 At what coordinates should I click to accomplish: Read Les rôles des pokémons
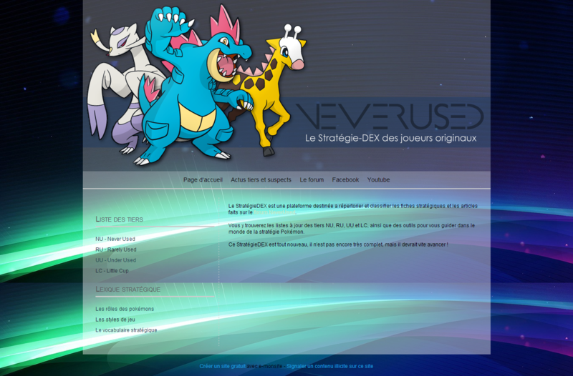click(125, 309)
